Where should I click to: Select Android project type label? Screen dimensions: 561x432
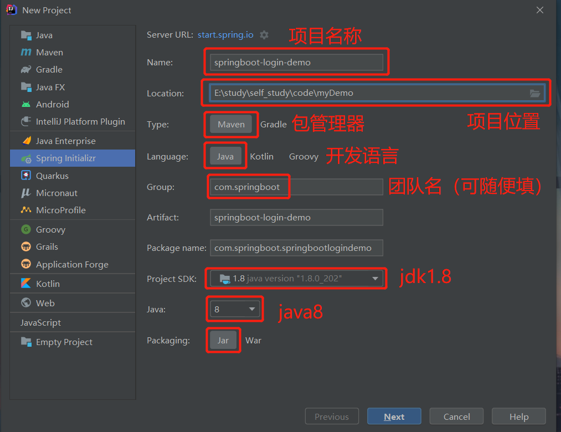click(x=53, y=104)
